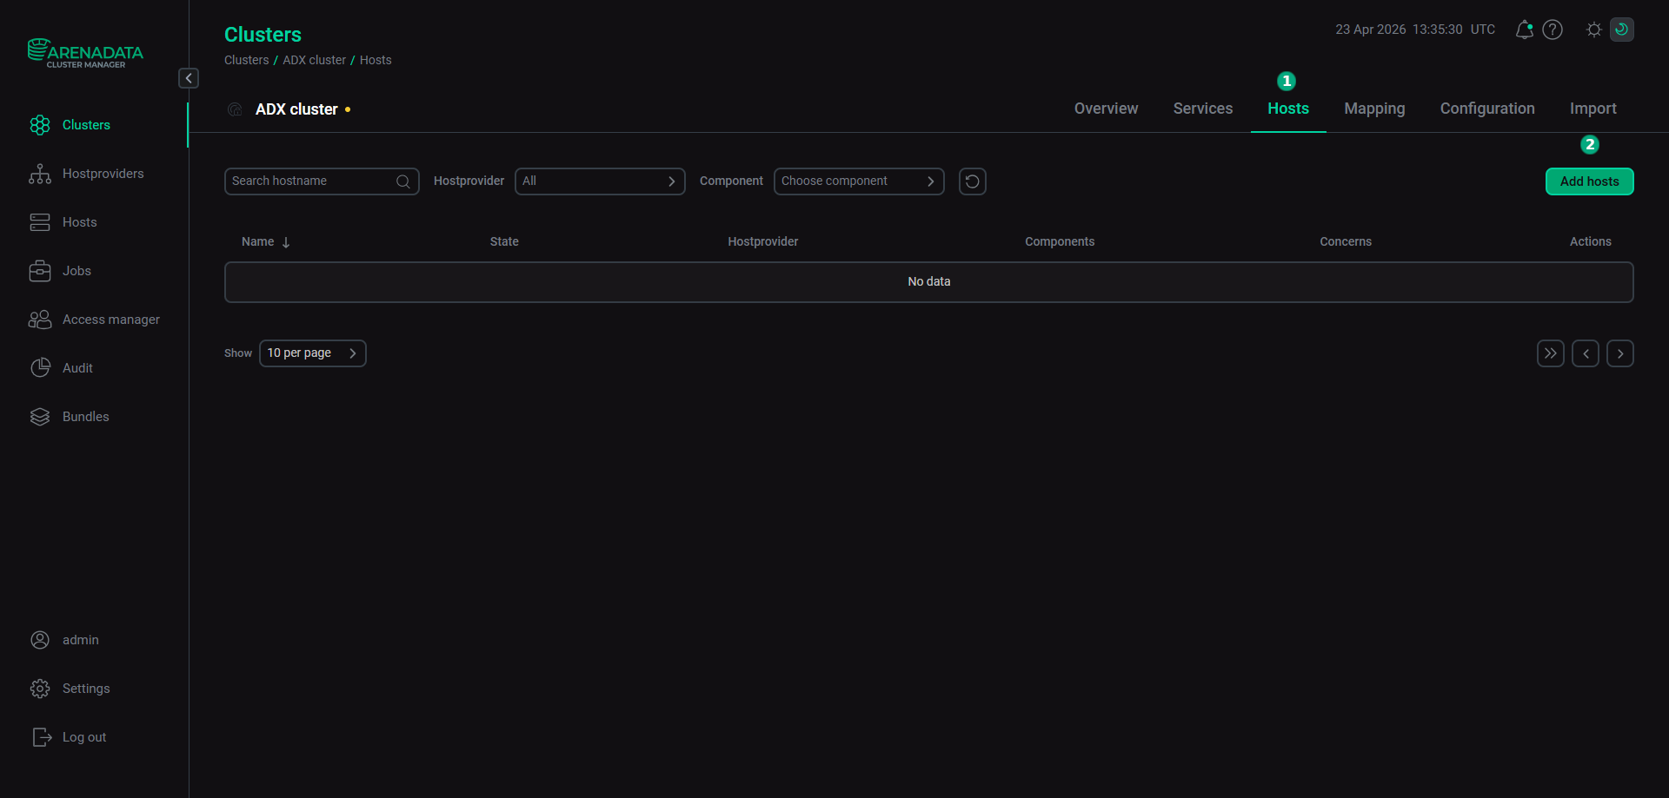Click the admin profile icon
Viewport: 1669px width, 798px height.
click(40, 640)
